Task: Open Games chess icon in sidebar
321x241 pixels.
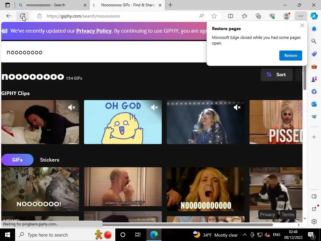Action: coord(314,79)
